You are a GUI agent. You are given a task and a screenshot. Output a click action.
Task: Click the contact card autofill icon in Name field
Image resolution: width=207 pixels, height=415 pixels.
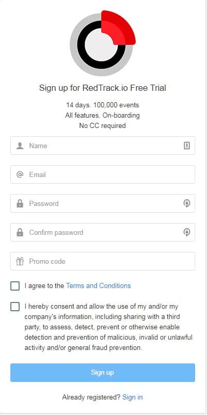(x=187, y=146)
